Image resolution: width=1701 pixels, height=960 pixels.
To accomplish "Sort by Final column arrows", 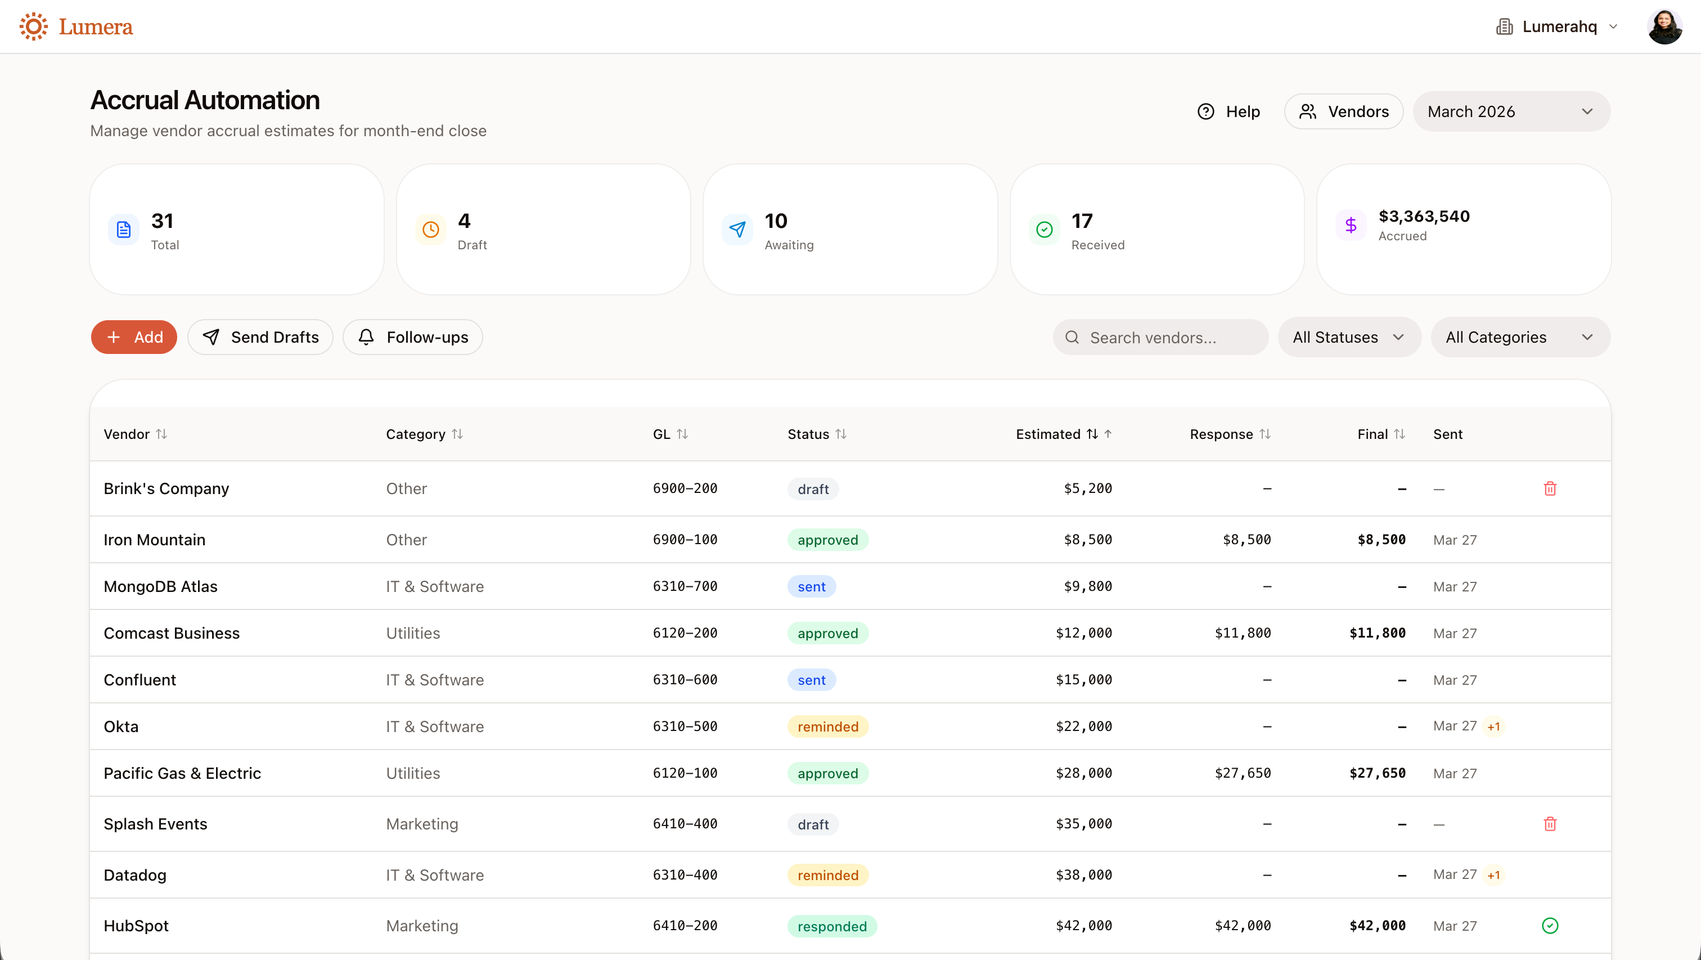I will (1399, 434).
